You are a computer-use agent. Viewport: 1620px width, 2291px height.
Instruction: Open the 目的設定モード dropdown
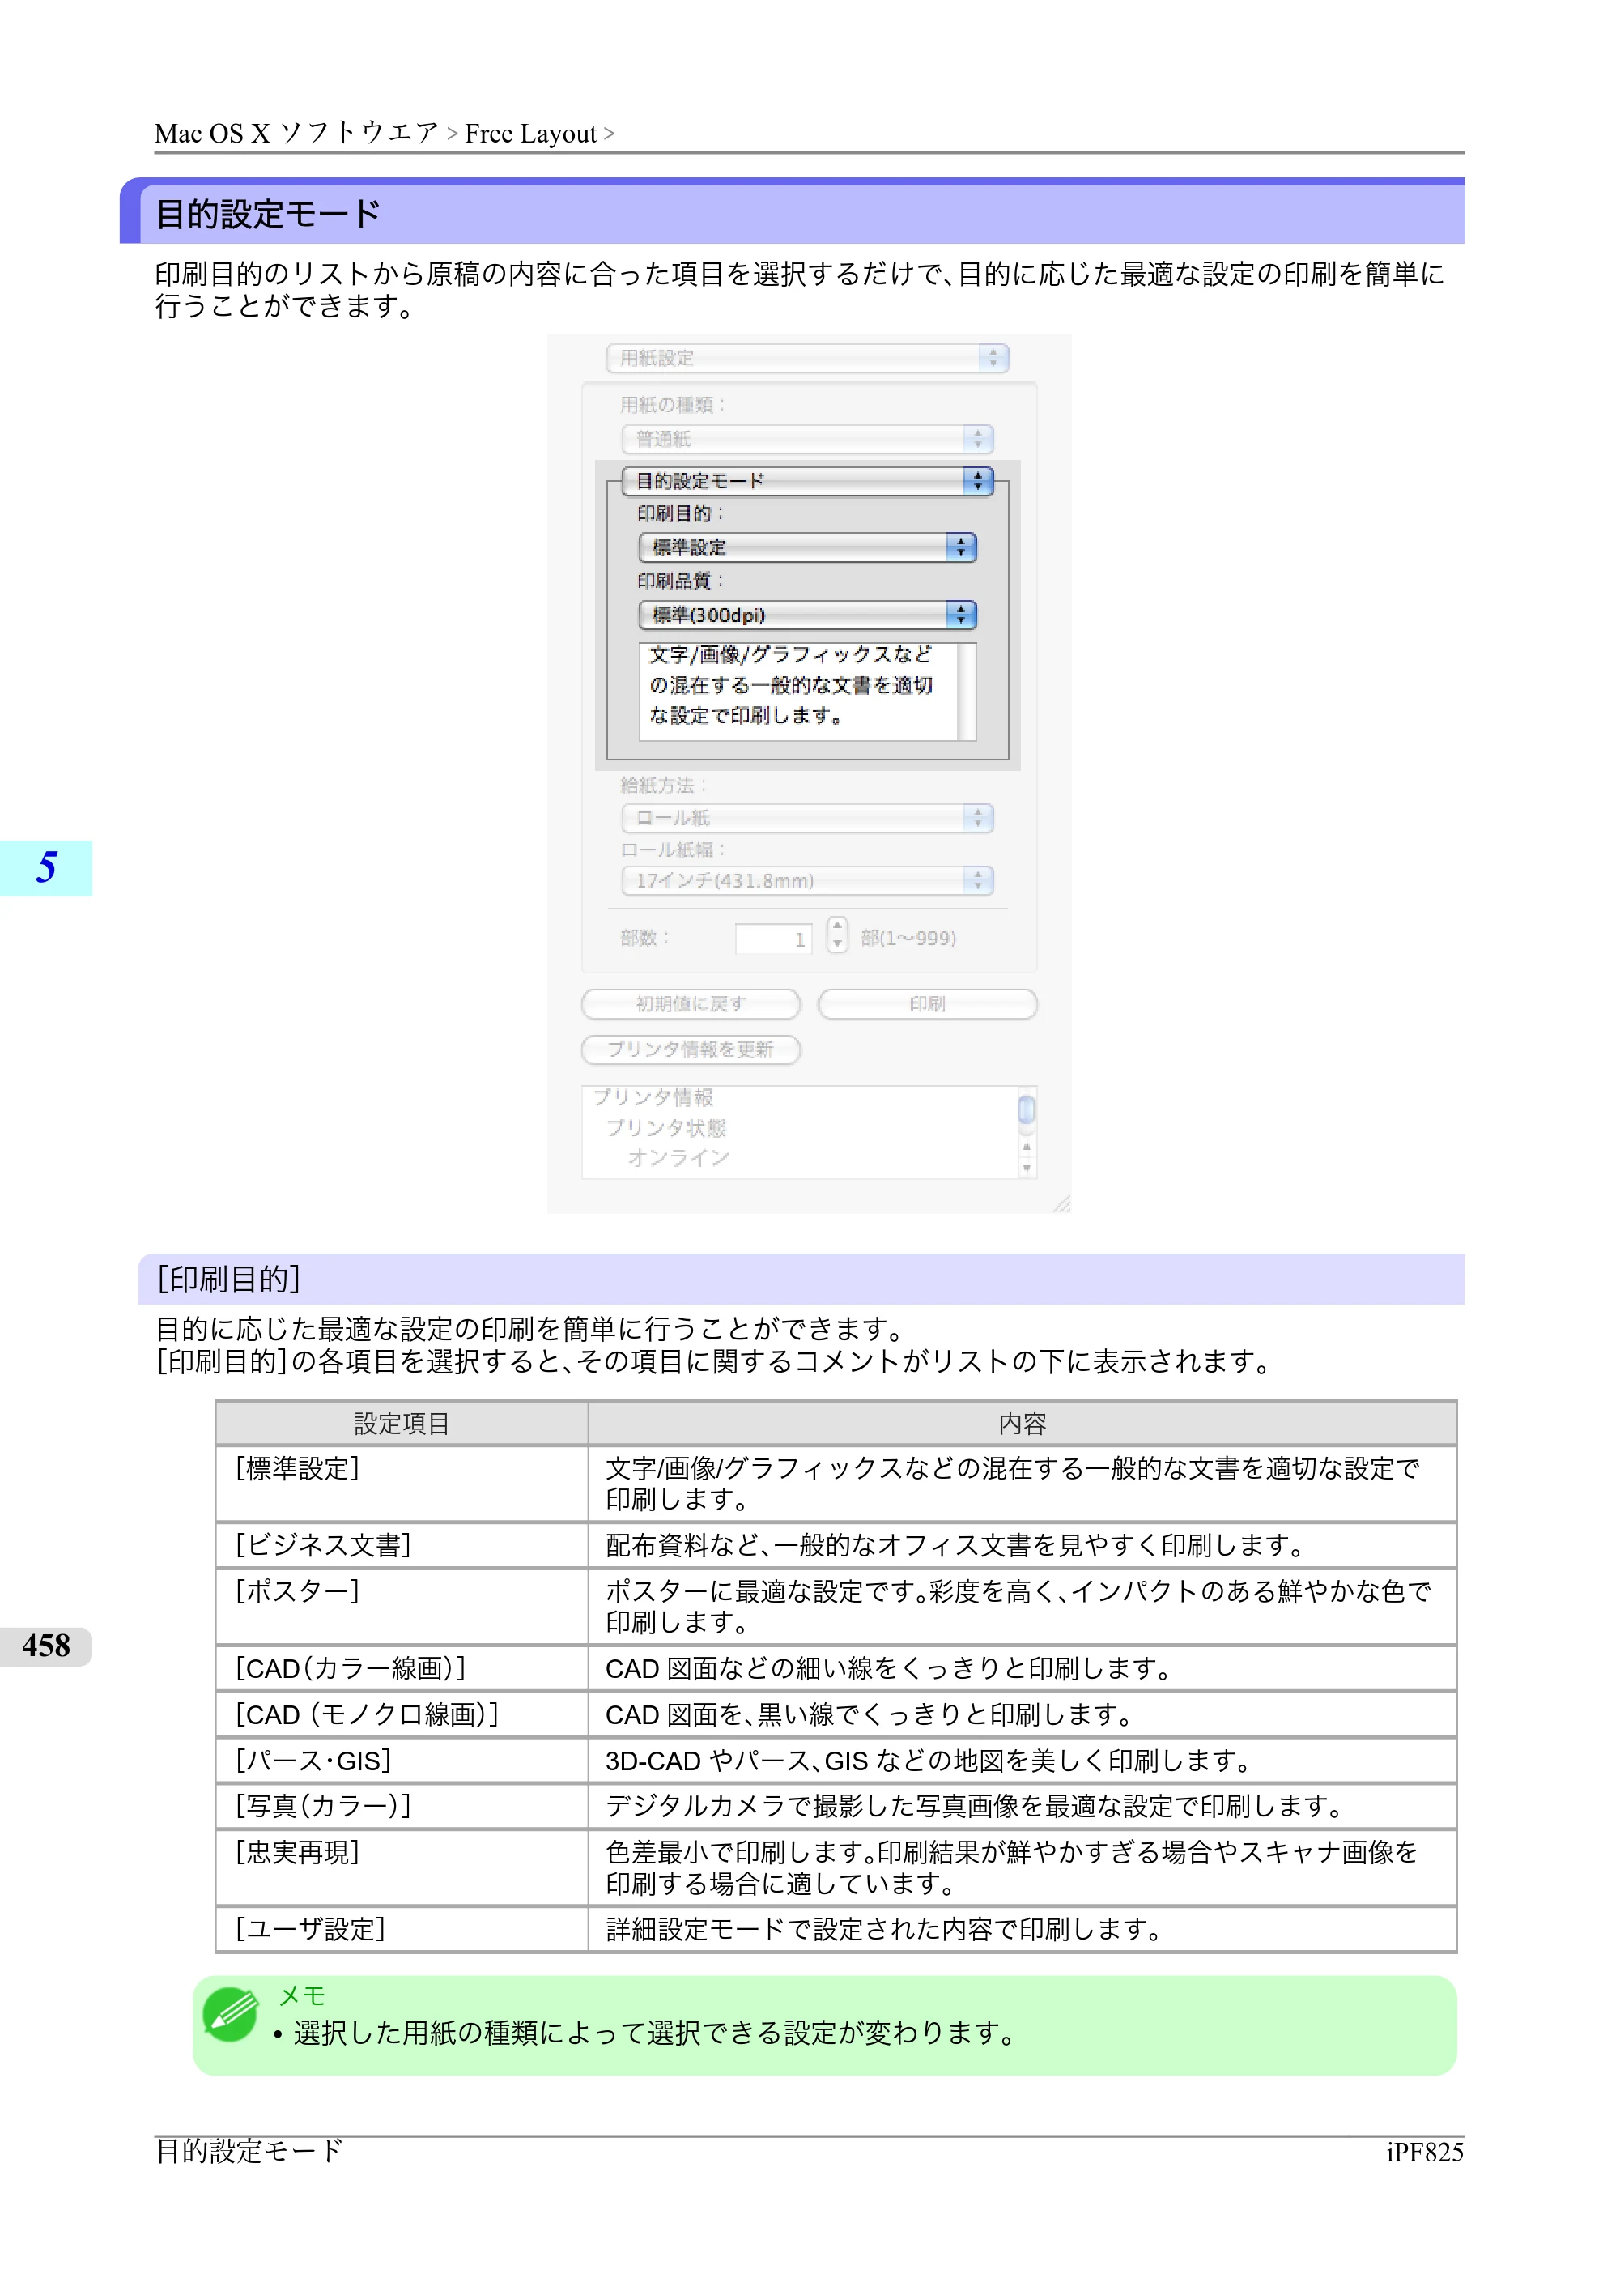[807, 481]
